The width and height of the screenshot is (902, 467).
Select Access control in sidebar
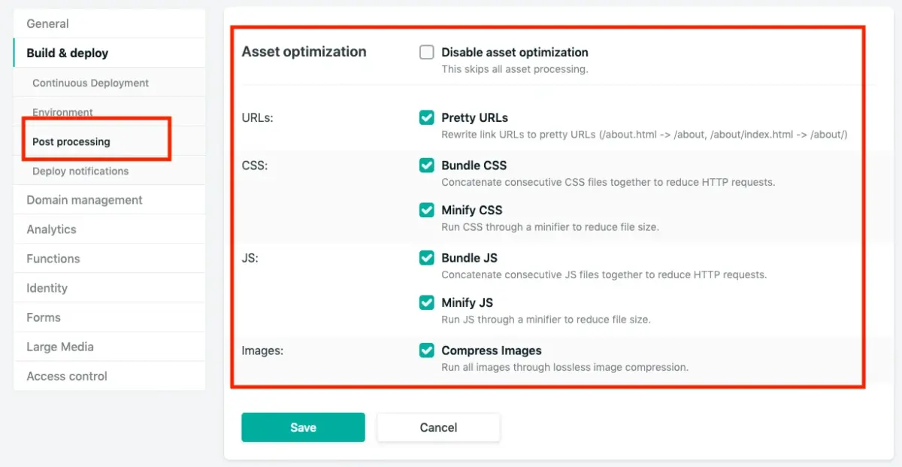coord(66,376)
